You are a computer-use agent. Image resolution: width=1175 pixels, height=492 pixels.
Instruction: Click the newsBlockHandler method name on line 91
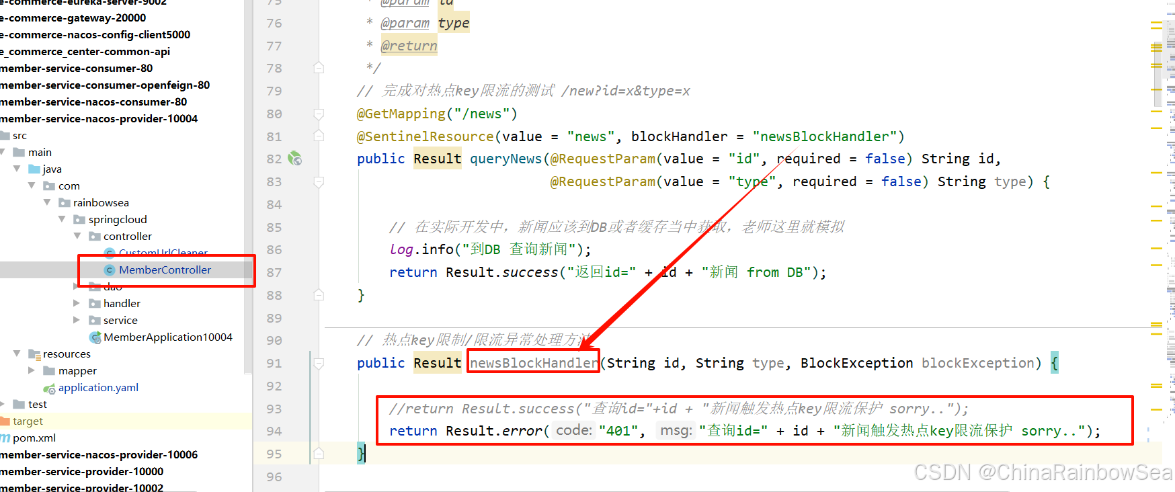tap(534, 363)
